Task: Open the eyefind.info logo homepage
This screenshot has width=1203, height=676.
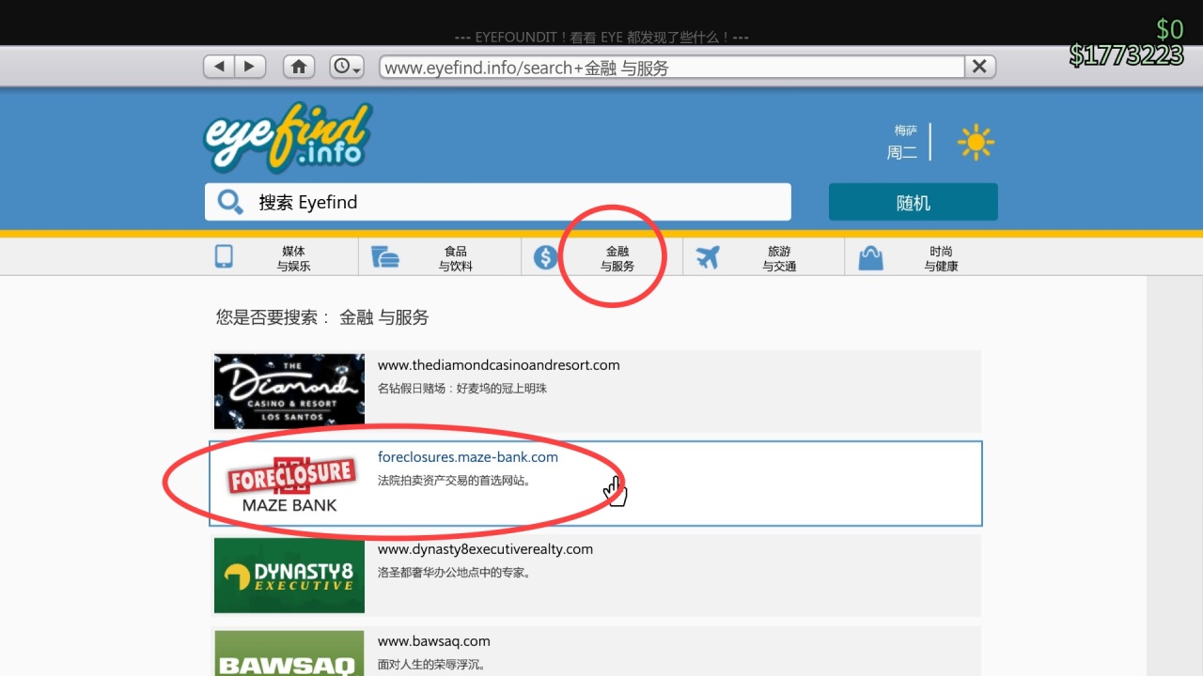Action: (x=287, y=138)
